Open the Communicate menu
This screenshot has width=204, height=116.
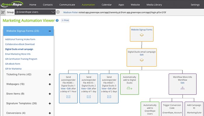tap(67, 5)
